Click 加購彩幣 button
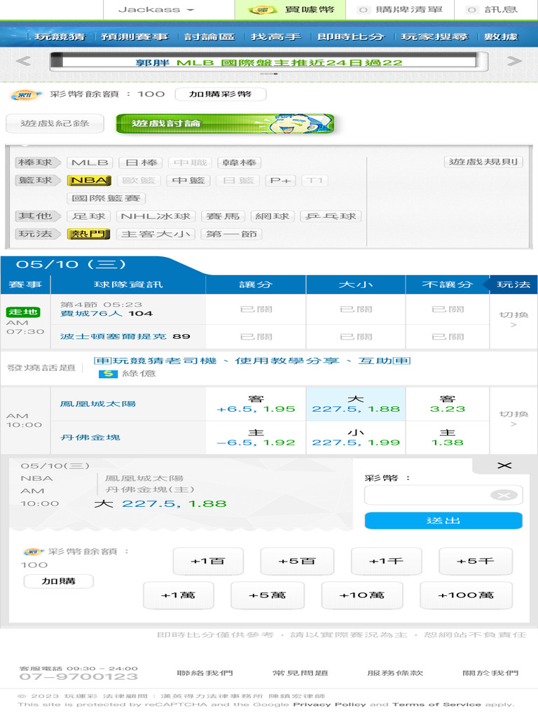Viewport: 538px width, 717px height. pyautogui.click(x=220, y=95)
